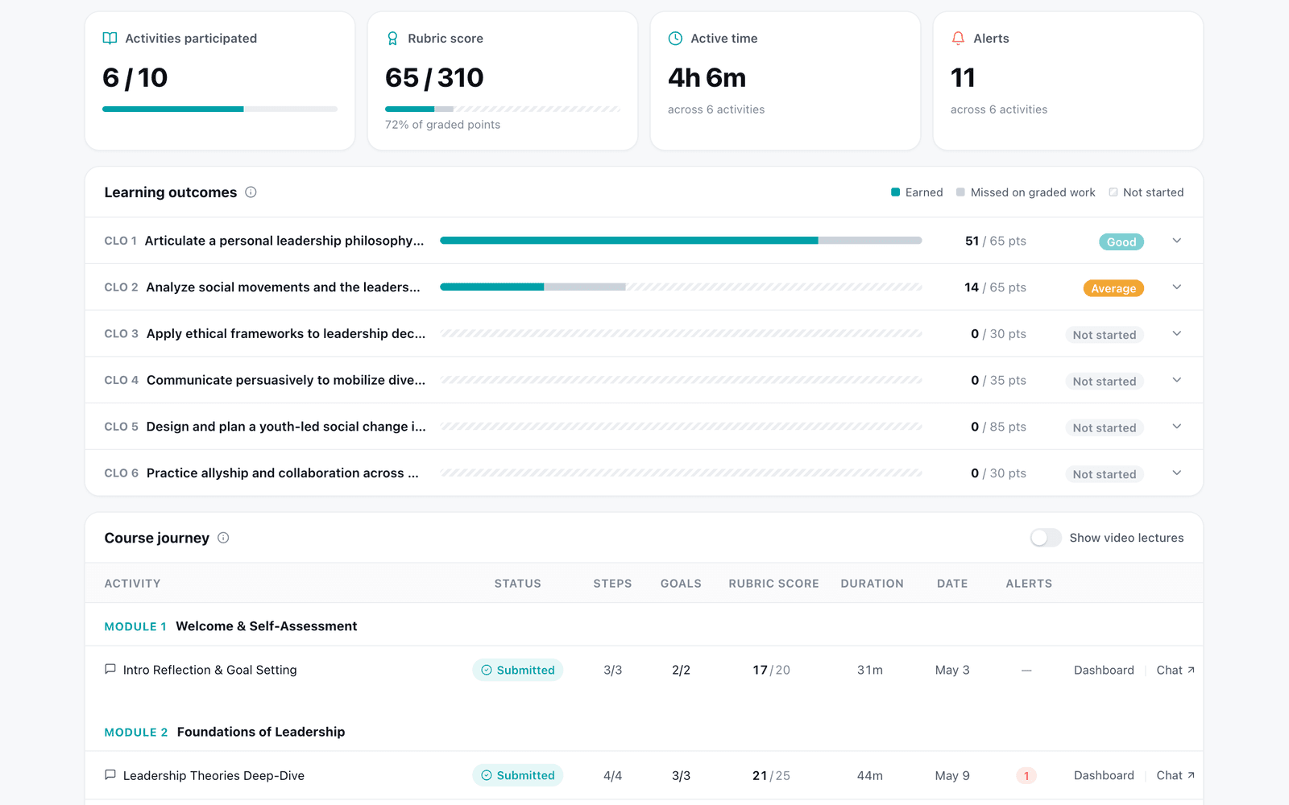1289x805 pixels.
Task: Click the ribbon icon beside Rubric score
Action: tap(392, 39)
